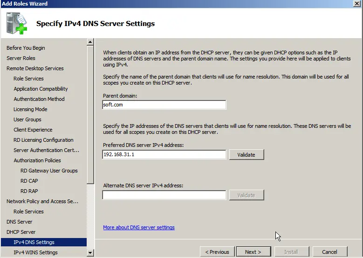The image size is (363, 258).
Task: Proceed with the Next button
Action: click(253, 252)
